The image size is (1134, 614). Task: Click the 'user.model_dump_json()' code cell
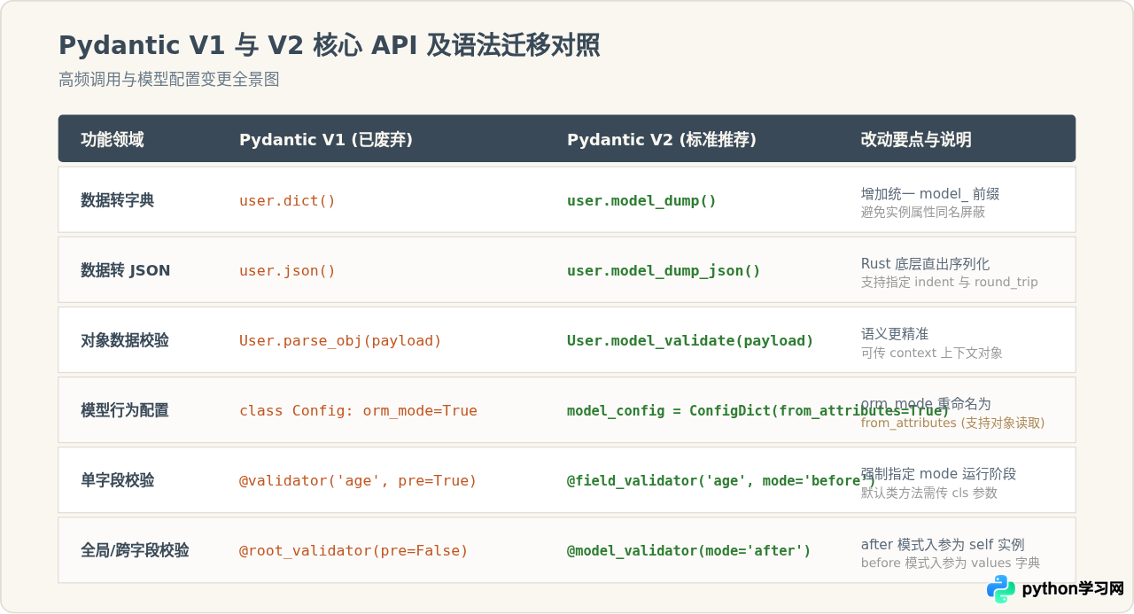pyautogui.click(x=664, y=270)
